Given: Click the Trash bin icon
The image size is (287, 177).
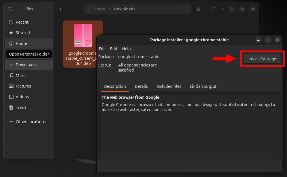Looking at the screenshot, I should [11, 107].
